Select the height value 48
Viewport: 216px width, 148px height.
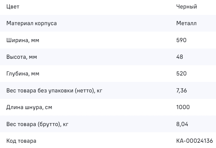[180, 57]
